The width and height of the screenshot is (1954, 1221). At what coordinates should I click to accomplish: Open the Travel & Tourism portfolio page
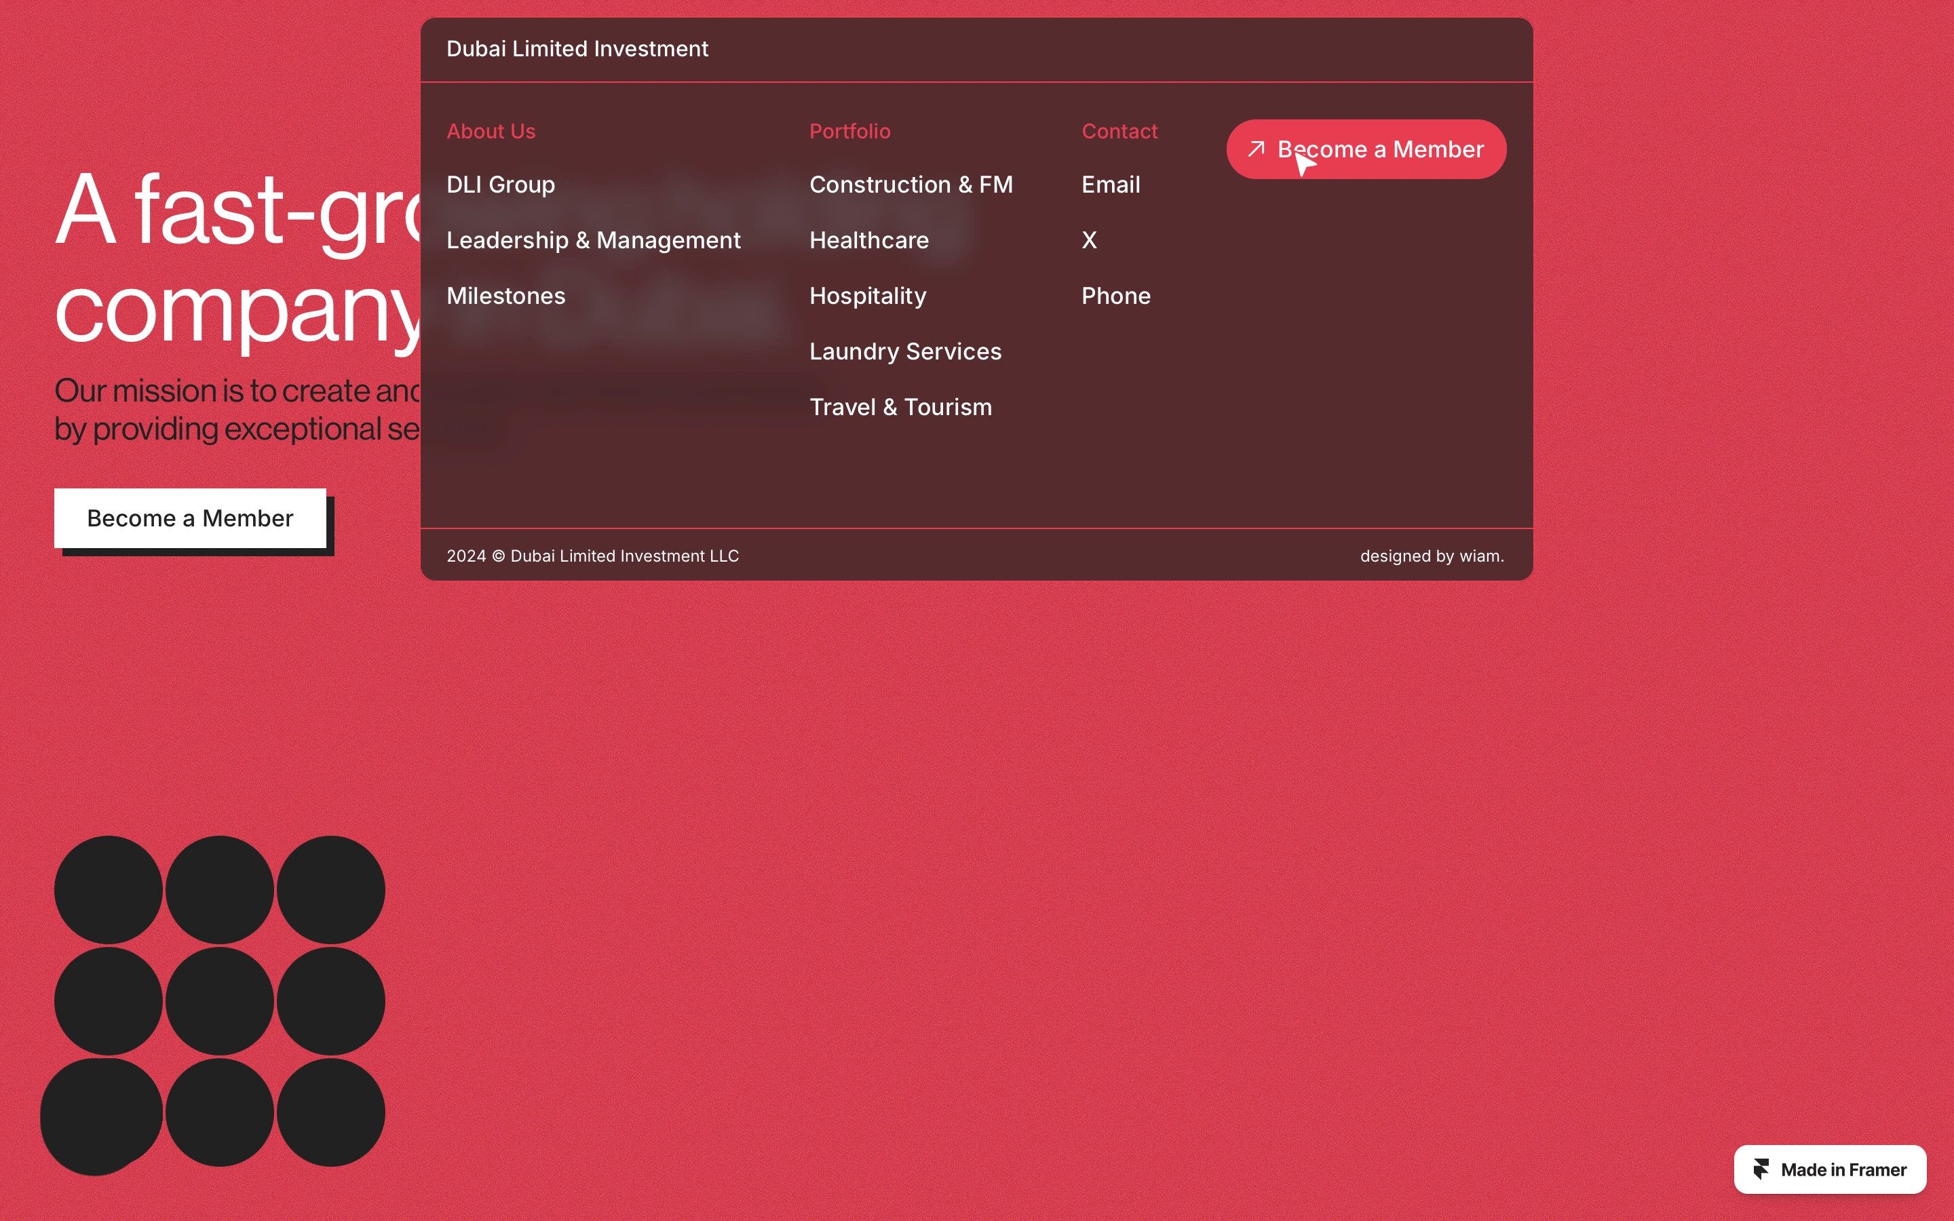(x=900, y=406)
